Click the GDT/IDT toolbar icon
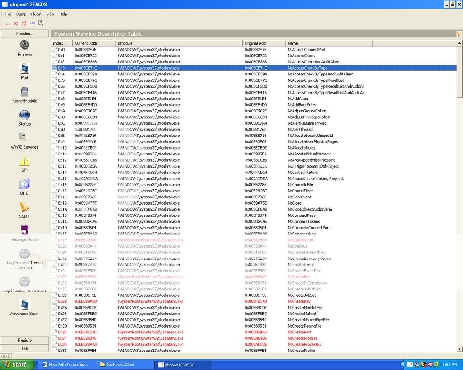 tap(24, 23)
